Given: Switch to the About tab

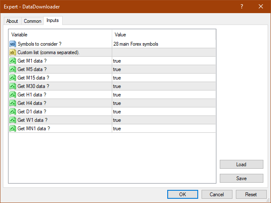Looking at the screenshot, I should [12, 21].
